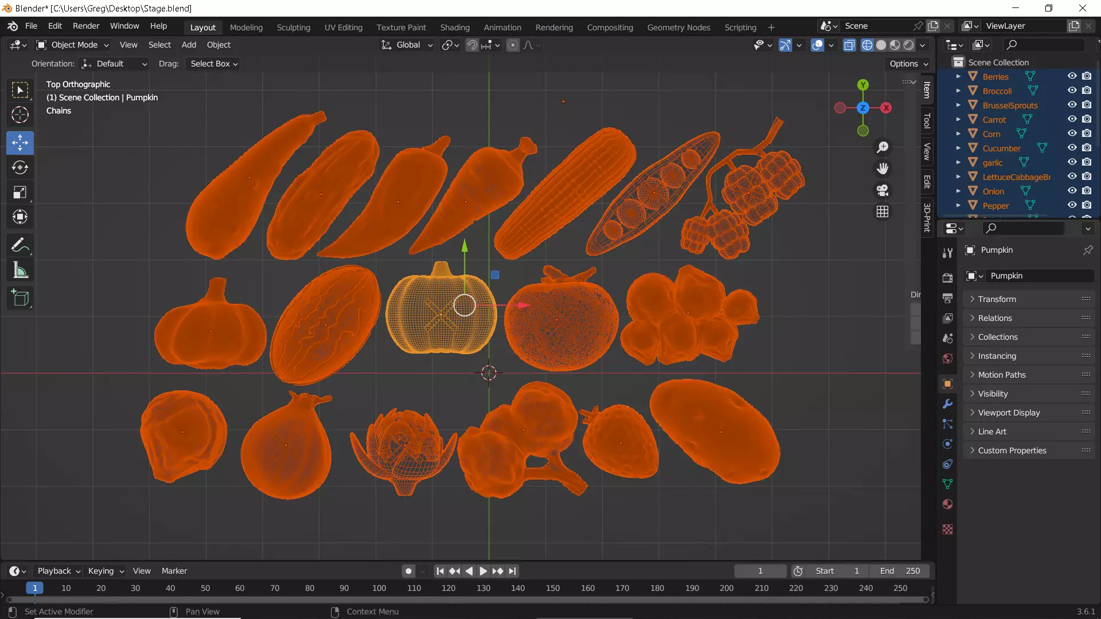This screenshot has height=619, width=1101.
Task: Open the Object Mode dropdown
Action: (x=73, y=45)
